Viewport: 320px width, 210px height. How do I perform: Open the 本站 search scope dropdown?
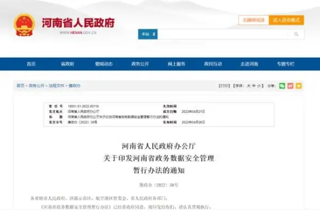[148, 34]
